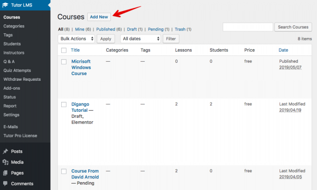317x190 pixels.
Task: Open Course From David Arnold link
Action: point(85,174)
